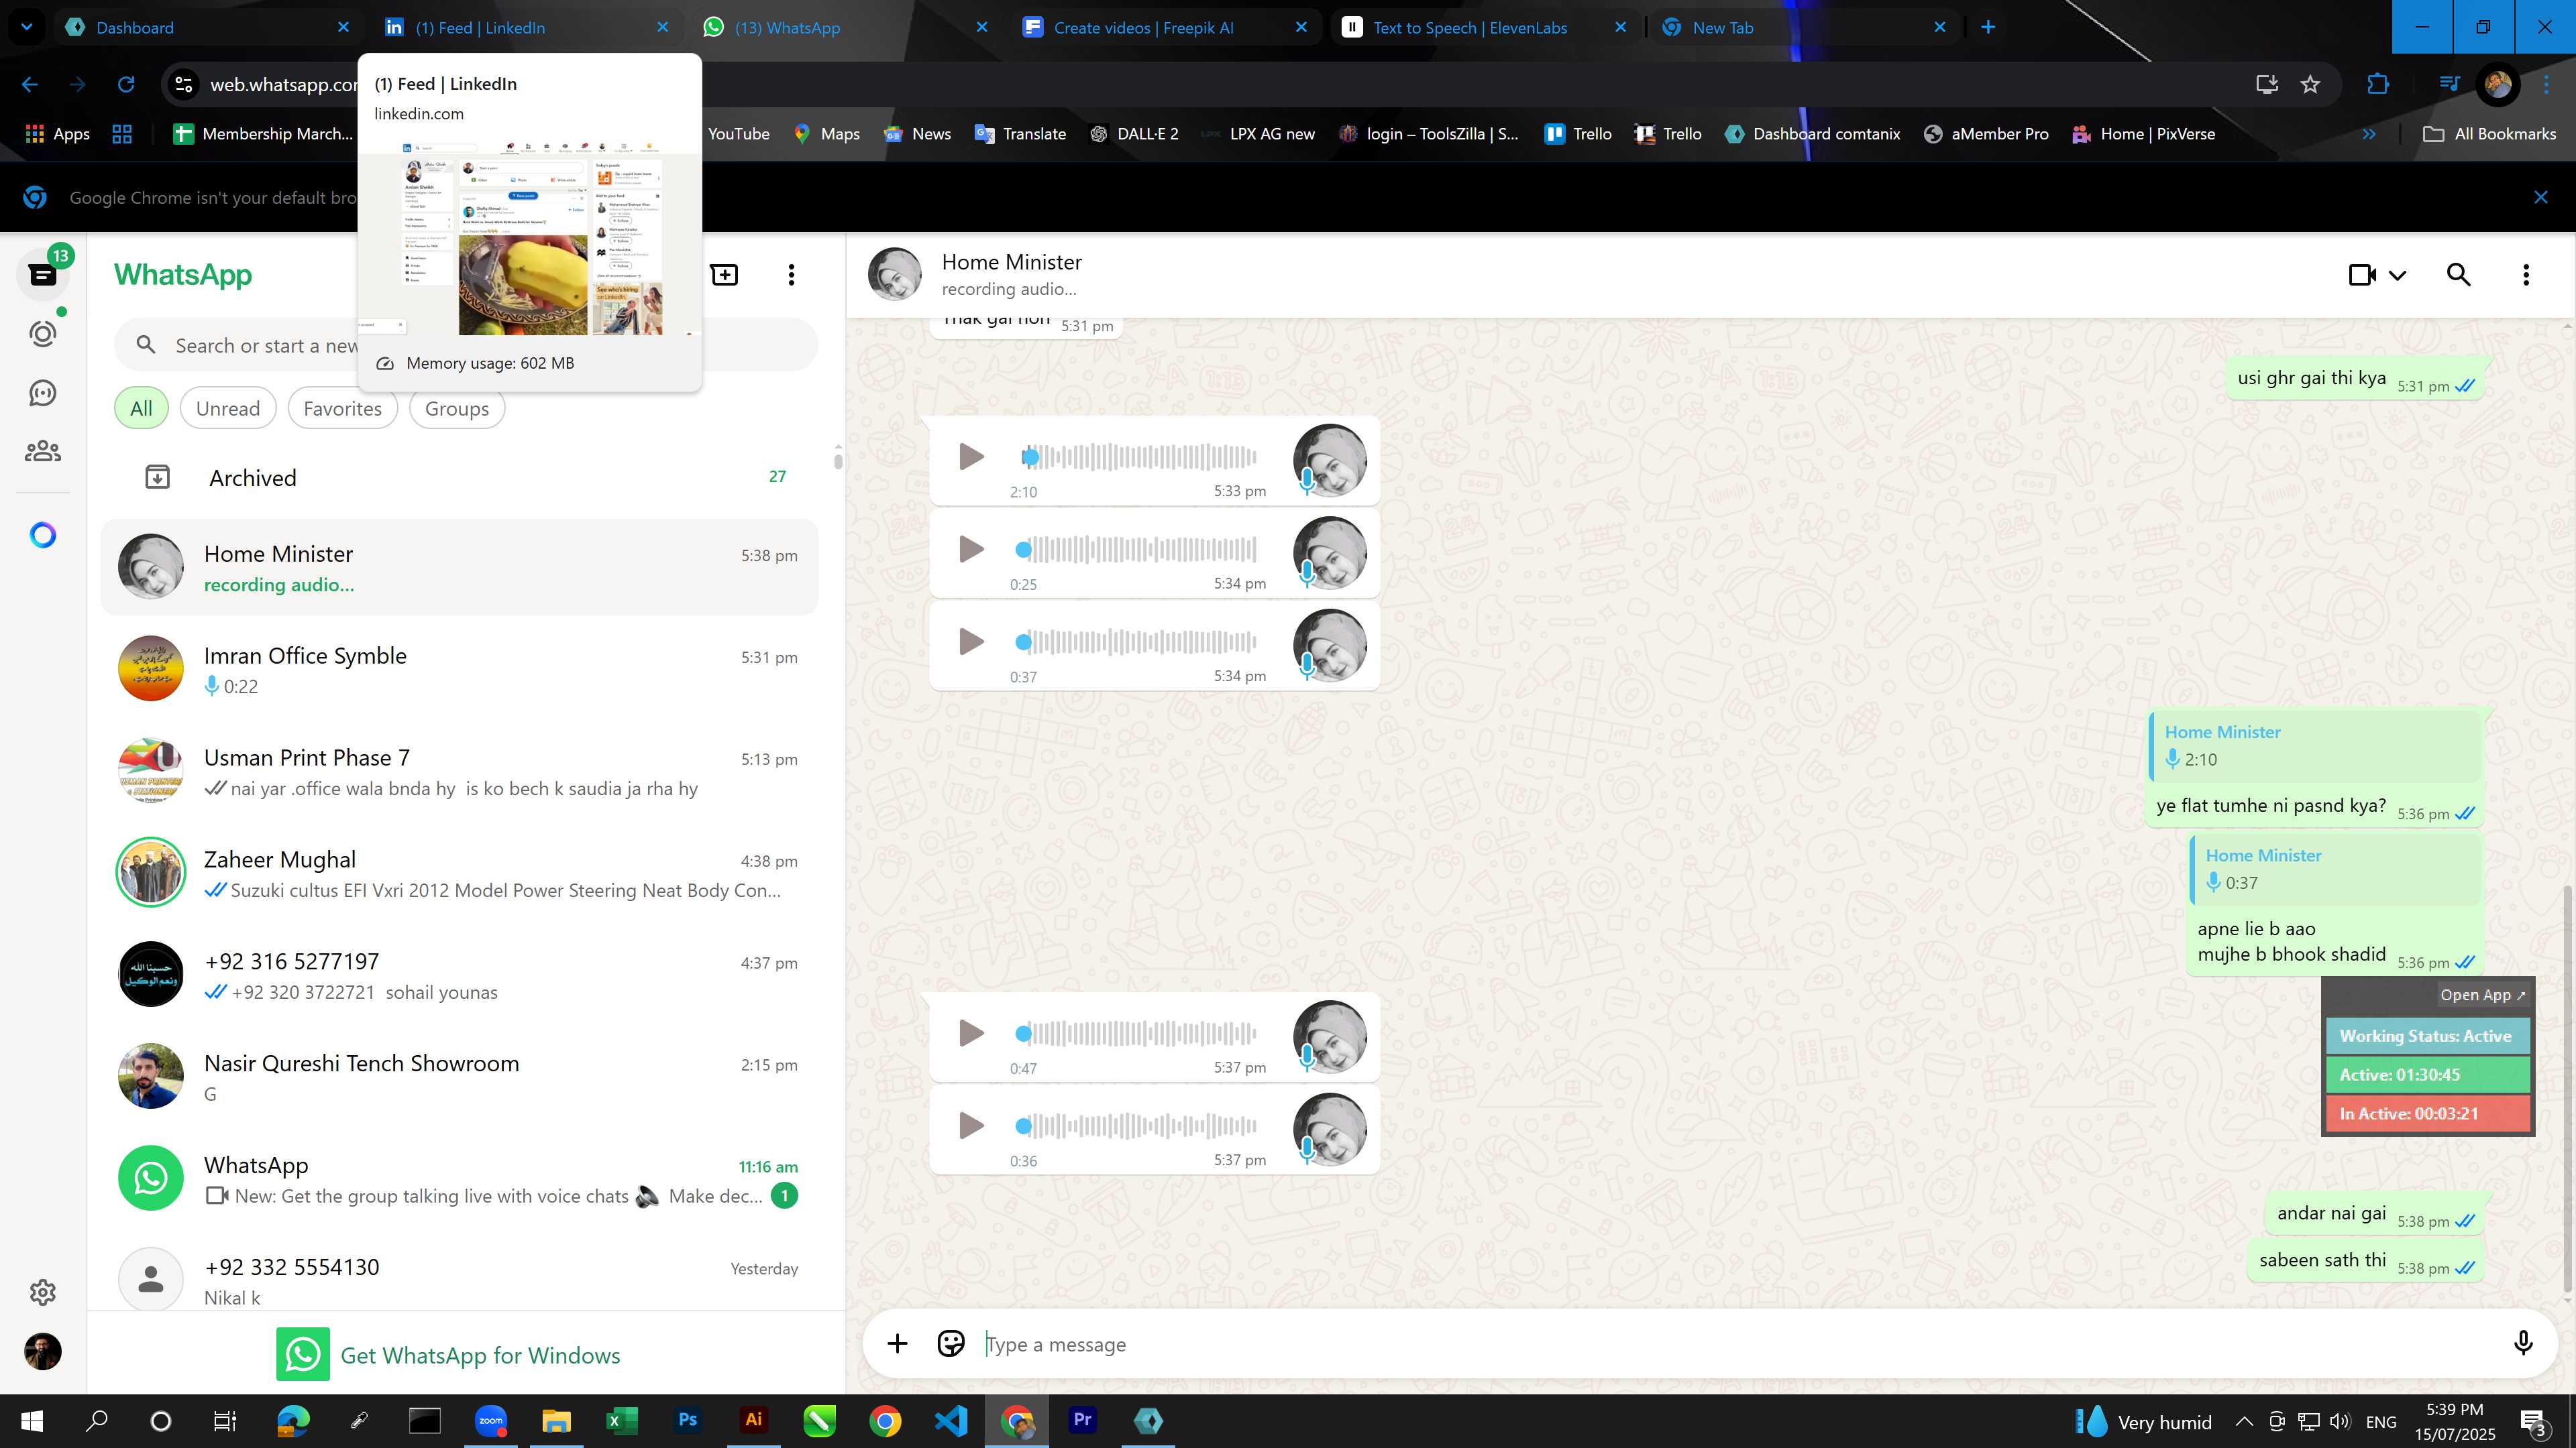This screenshot has height=1448, width=2576.
Task: Open attachment plus icon in message bar
Action: pyautogui.click(x=897, y=1344)
